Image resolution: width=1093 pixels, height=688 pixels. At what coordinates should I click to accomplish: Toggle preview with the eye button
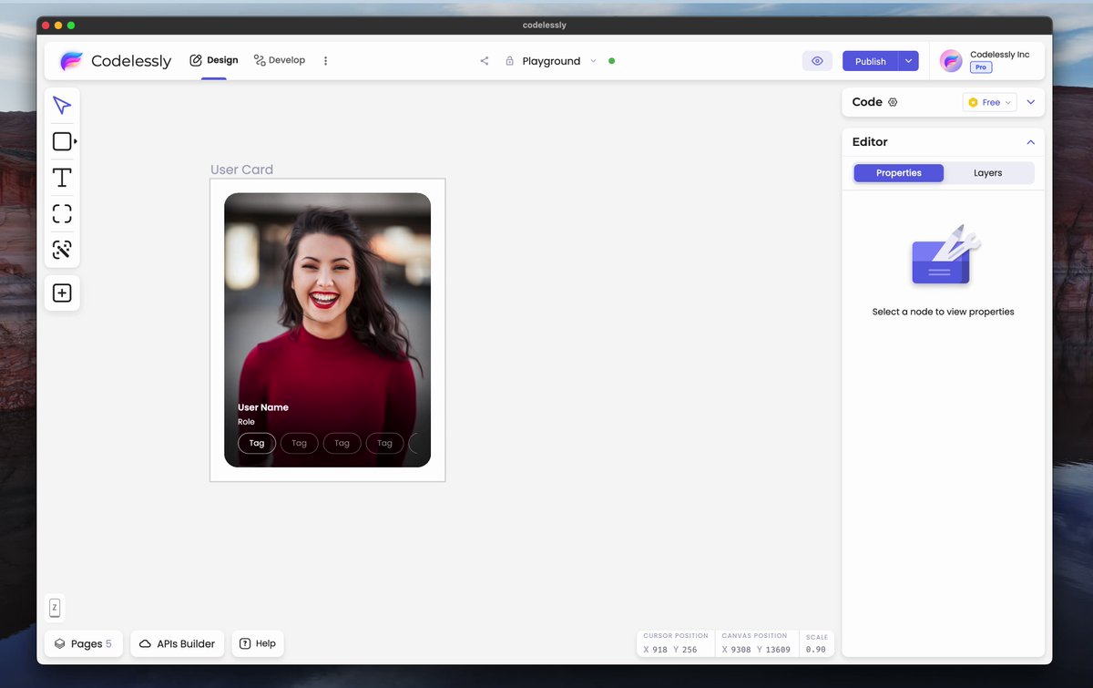click(817, 61)
